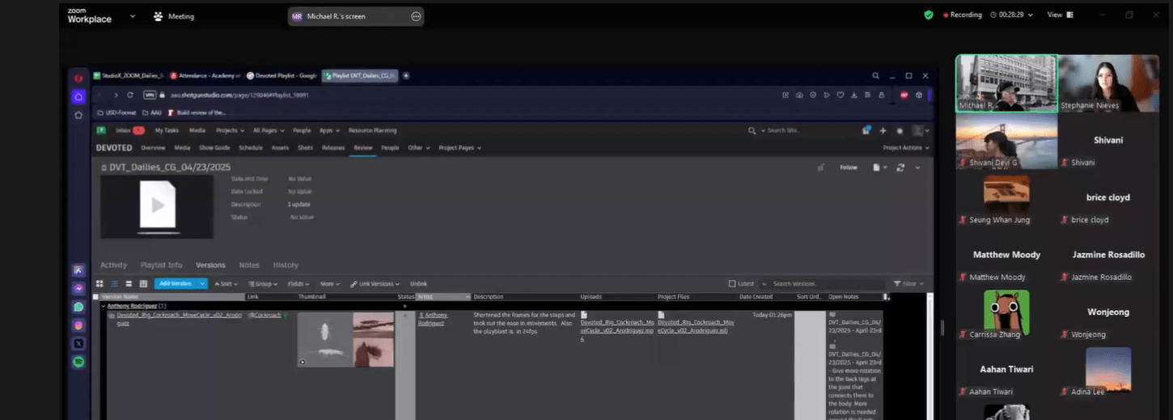
Task: Open Spotify in the browser sidebar
Action: pos(78,362)
